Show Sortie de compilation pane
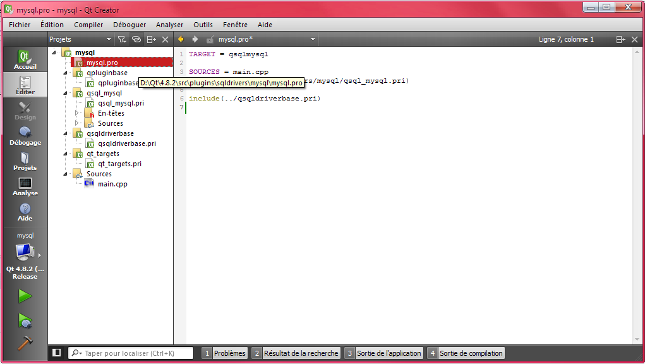 coord(466,353)
